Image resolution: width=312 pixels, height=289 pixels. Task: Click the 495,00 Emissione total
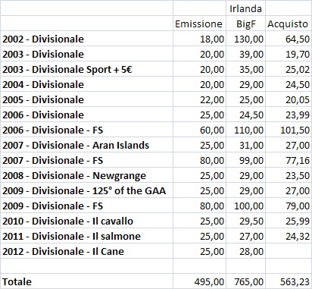coord(199,281)
